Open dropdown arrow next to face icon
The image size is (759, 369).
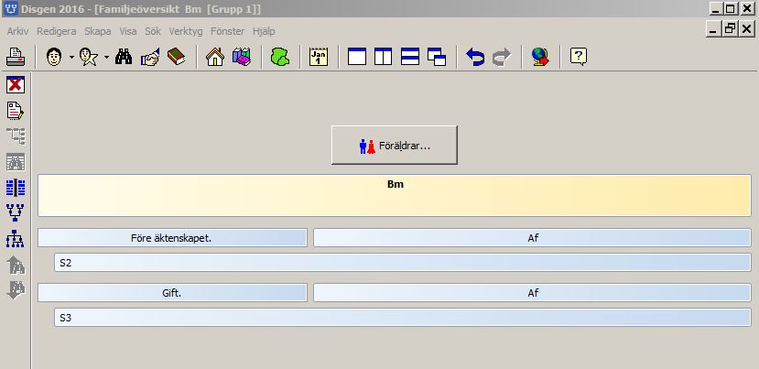coord(71,58)
